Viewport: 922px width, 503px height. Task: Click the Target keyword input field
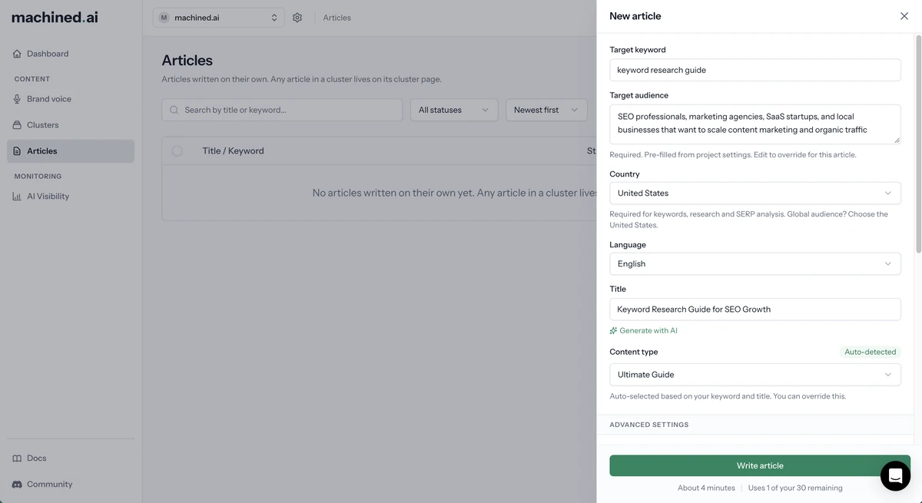click(755, 70)
